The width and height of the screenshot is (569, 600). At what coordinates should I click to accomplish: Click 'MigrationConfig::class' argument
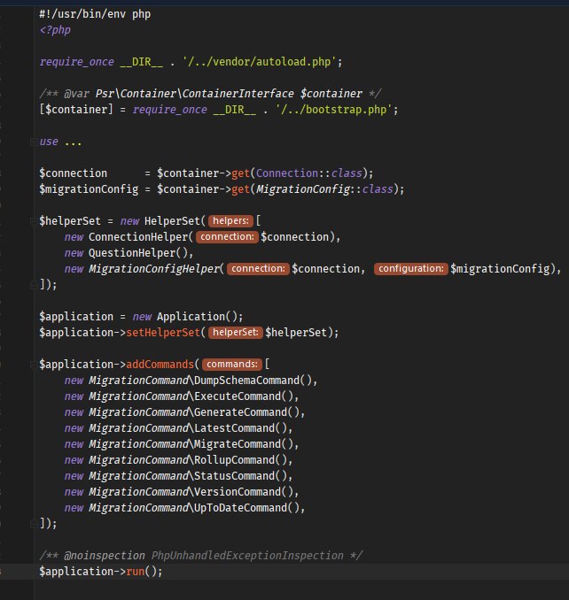coord(325,189)
